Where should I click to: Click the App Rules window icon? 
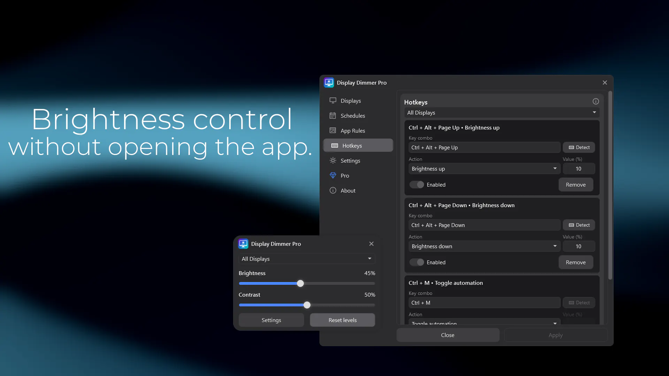(x=333, y=131)
